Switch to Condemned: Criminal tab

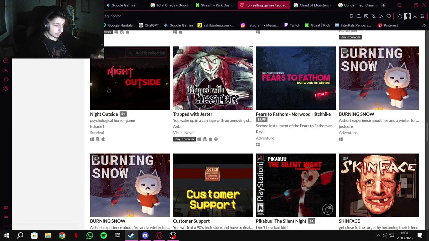click(x=357, y=5)
